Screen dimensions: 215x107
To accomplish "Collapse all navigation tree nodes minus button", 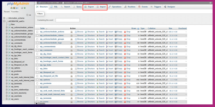I will (27, 15).
